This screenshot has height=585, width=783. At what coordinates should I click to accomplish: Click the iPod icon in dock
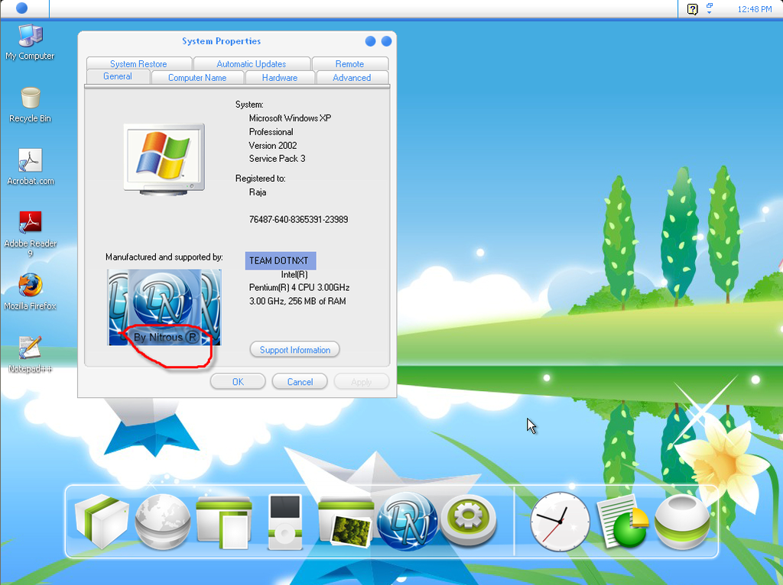click(284, 522)
